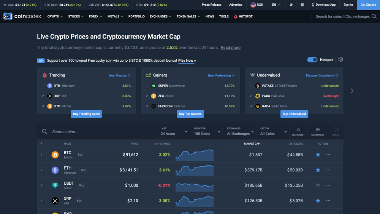The width and height of the screenshot is (380, 214).
Task: Click the top site search field
Action: (343, 16)
